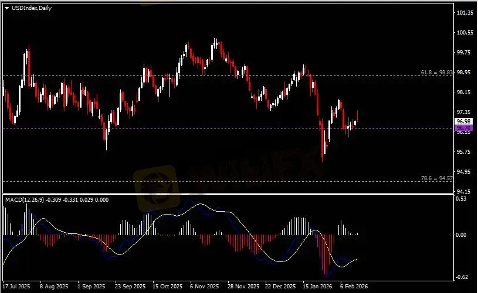This screenshot has width=478, height=293.
Task: Click the purple 96.70 price tag
Action: tap(463, 127)
